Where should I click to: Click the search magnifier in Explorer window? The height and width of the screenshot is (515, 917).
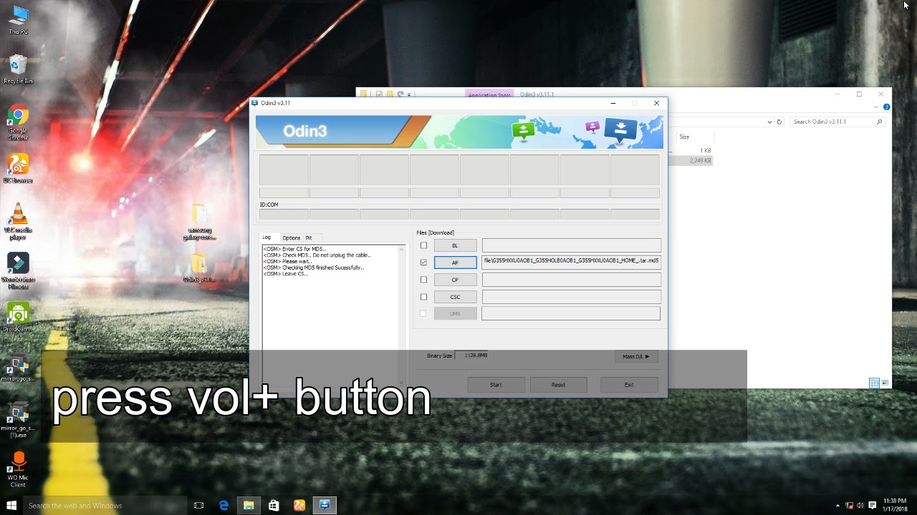879,122
